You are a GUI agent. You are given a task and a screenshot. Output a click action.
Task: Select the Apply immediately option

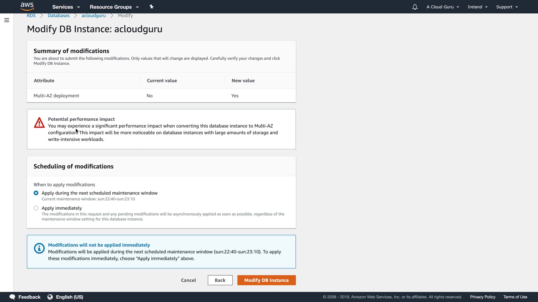coord(36,208)
